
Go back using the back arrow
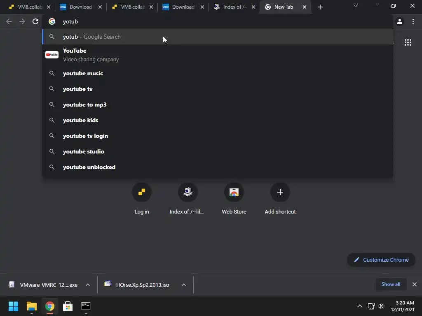point(9,21)
